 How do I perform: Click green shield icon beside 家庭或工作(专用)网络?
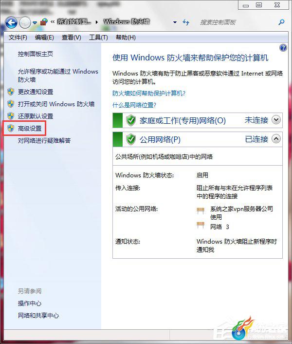tap(131, 120)
